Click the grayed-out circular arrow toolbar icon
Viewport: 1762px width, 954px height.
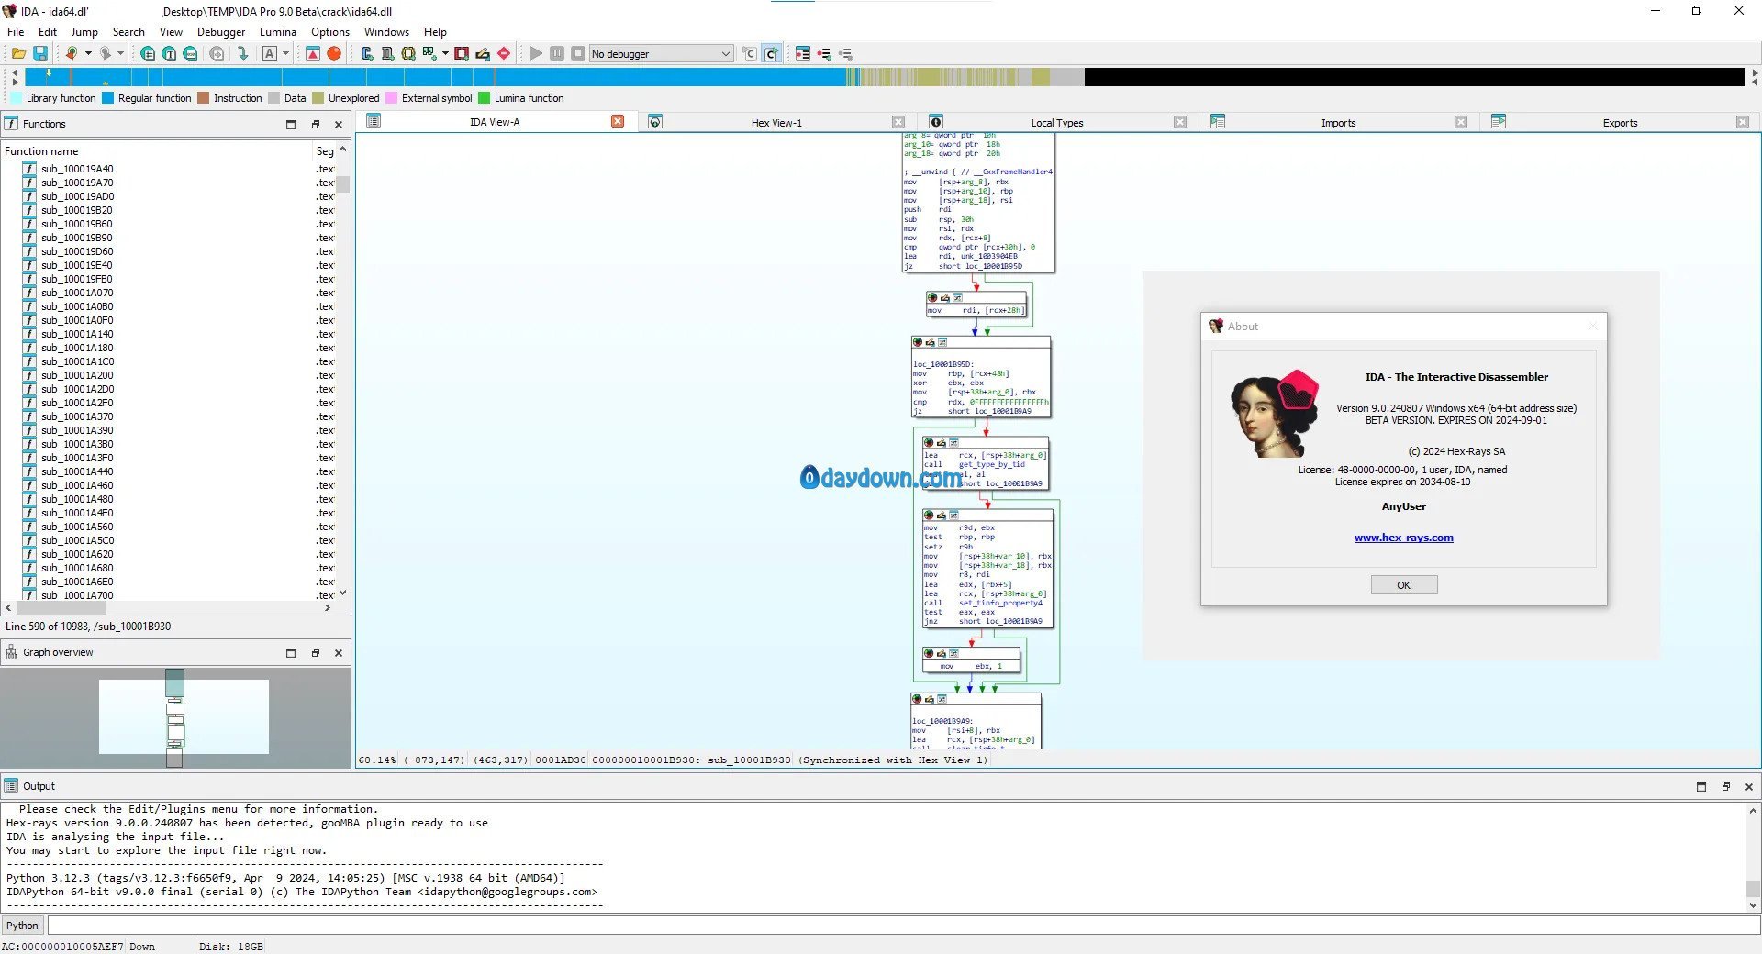click(x=217, y=54)
